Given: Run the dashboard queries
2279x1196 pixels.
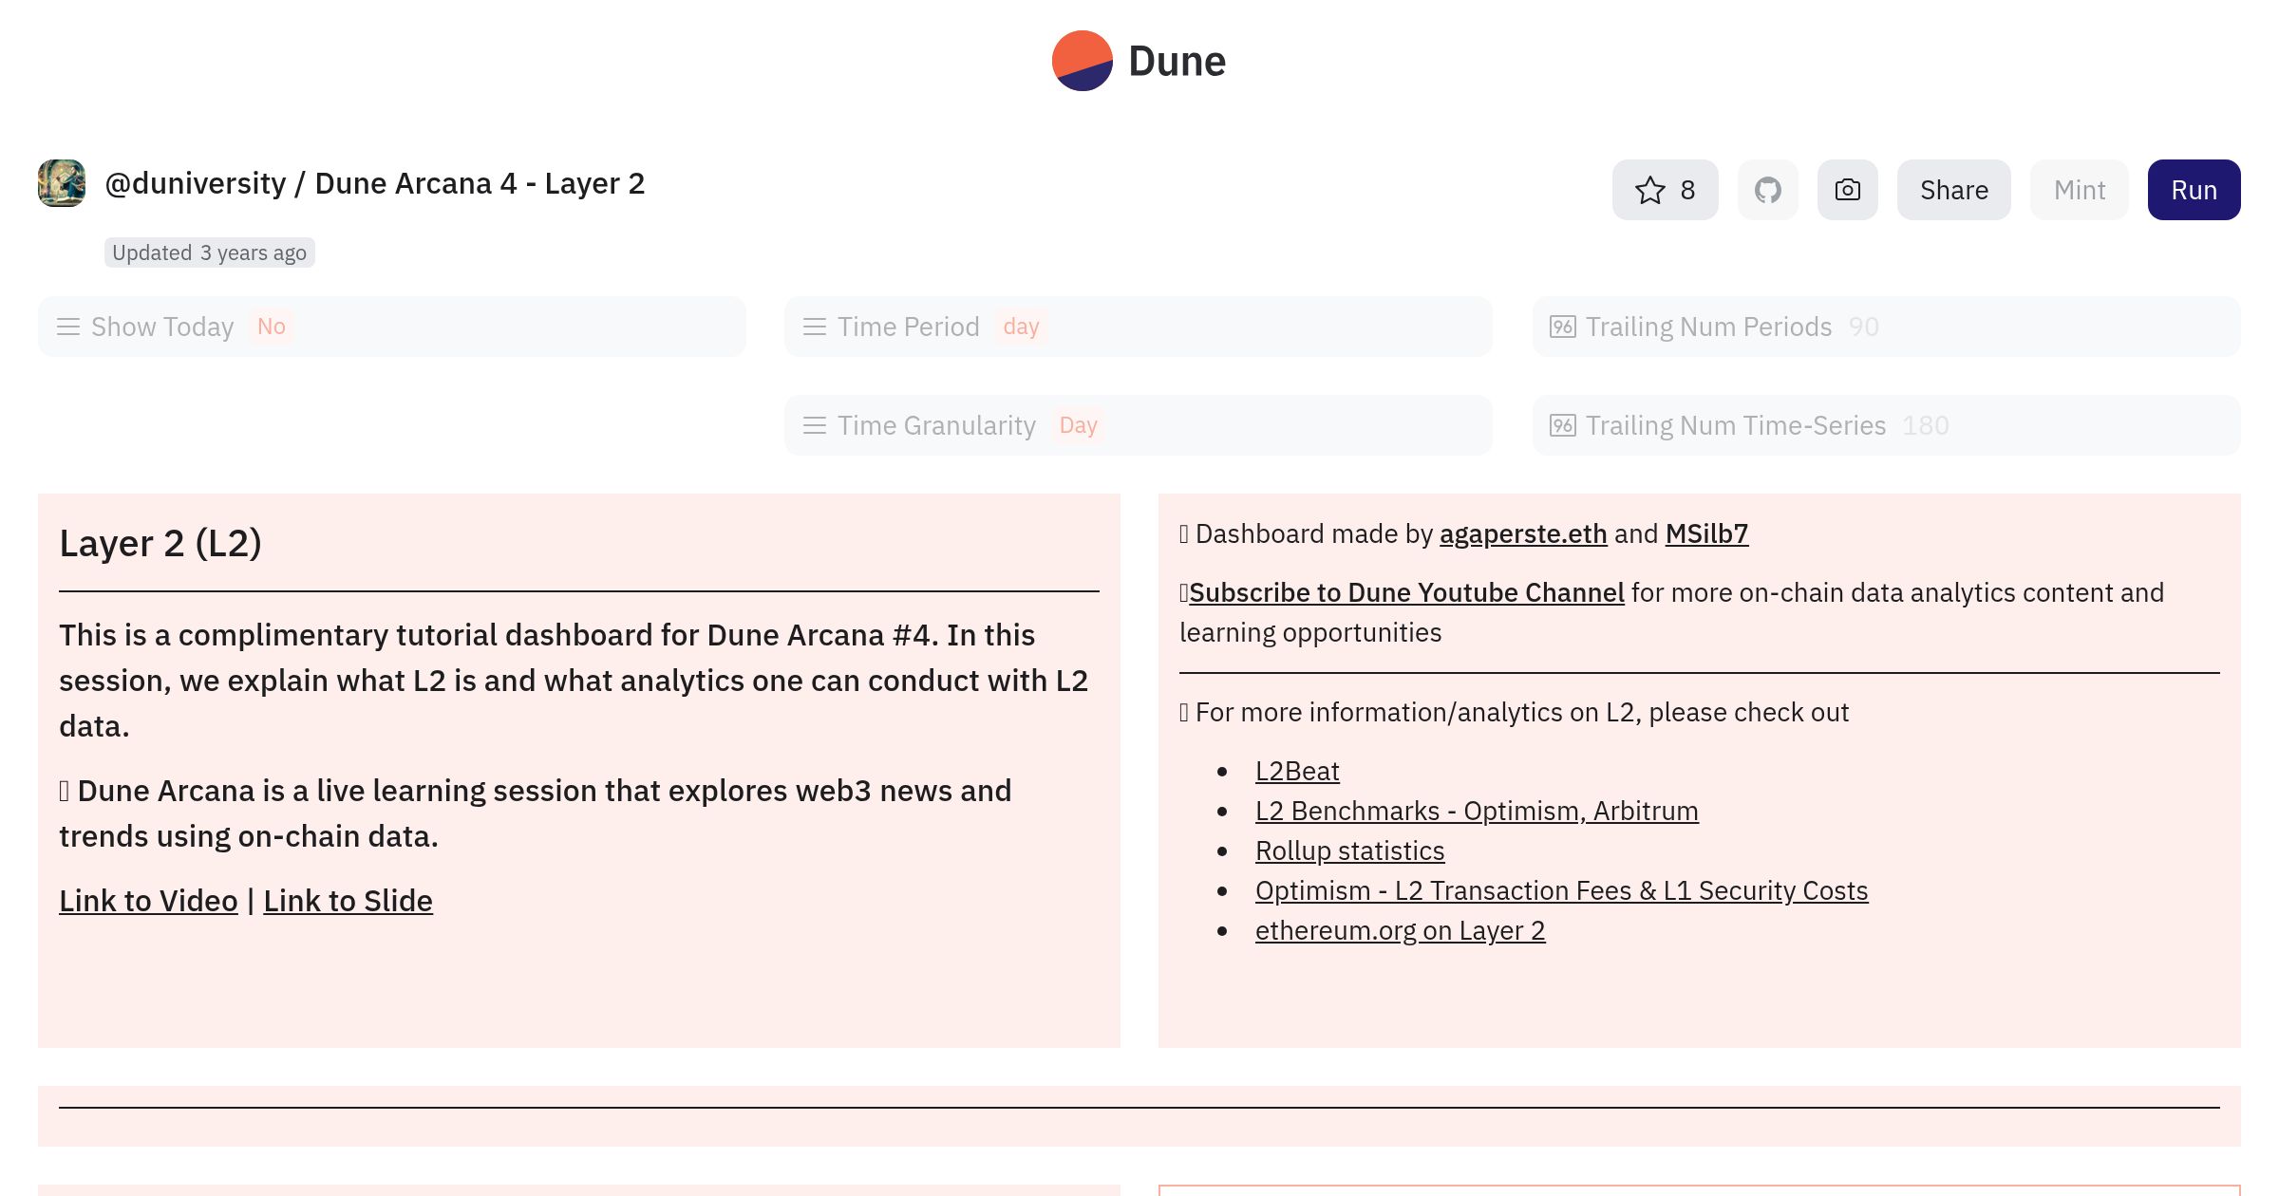Looking at the screenshot, I should click(x=2194, y=190).
